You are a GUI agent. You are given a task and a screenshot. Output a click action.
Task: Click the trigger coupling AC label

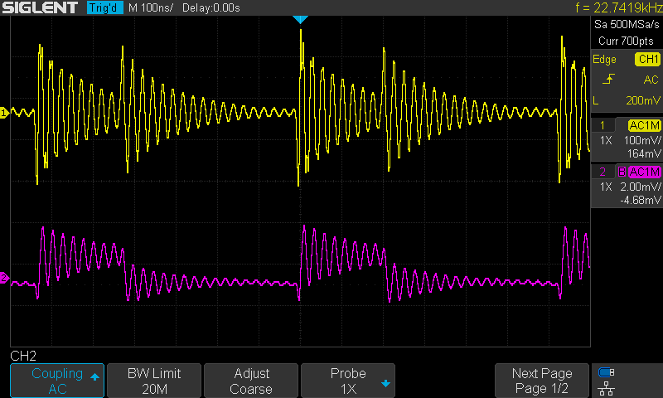[651, 80]
